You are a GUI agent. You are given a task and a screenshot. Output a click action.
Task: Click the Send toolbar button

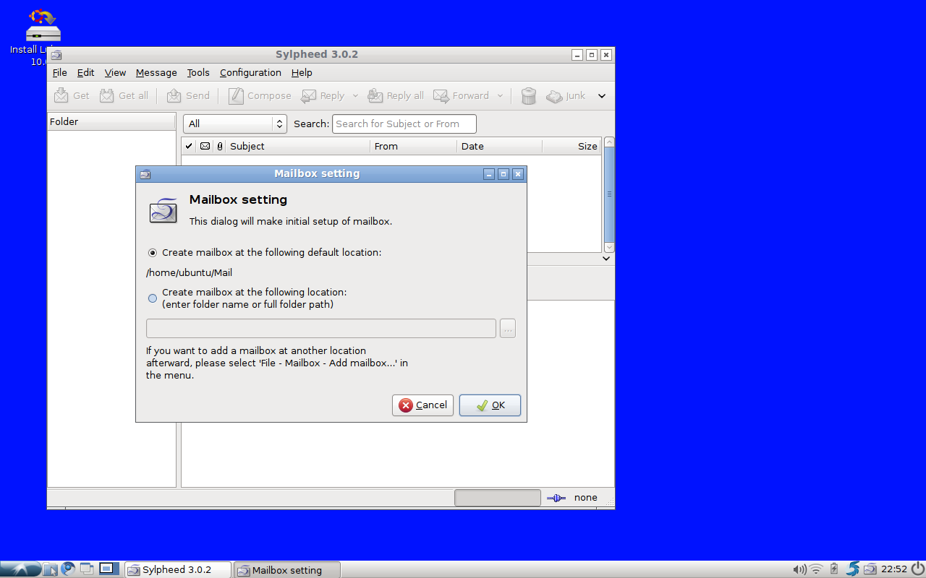(188, 95)
